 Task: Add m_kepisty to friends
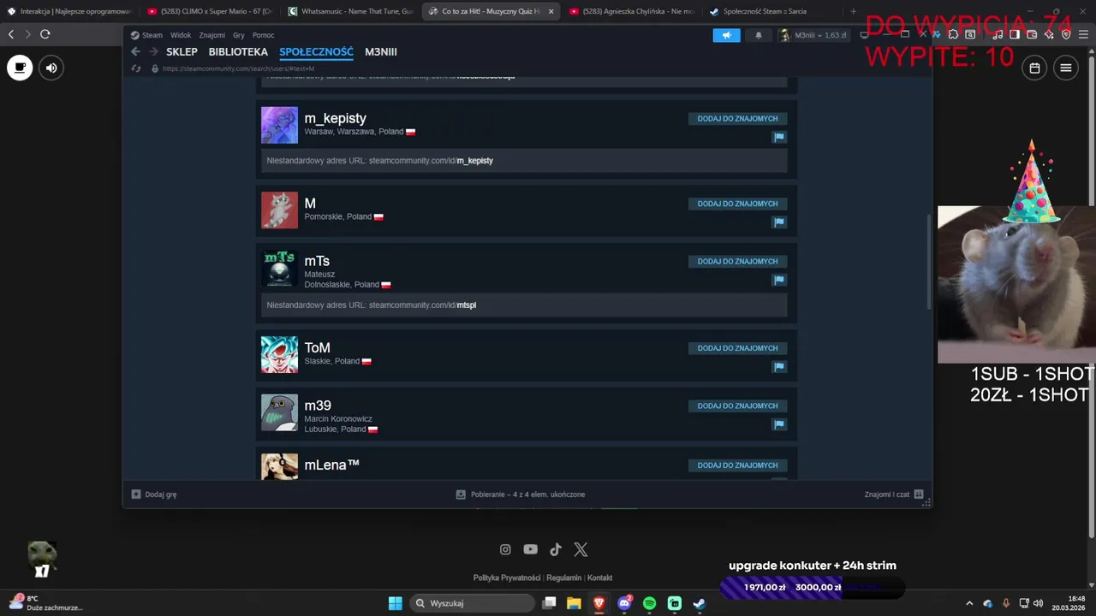click(737, 119)
